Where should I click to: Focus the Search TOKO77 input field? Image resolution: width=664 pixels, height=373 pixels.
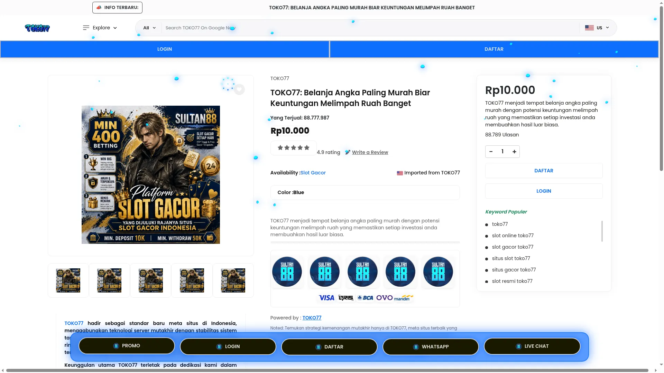coord(370,28)
